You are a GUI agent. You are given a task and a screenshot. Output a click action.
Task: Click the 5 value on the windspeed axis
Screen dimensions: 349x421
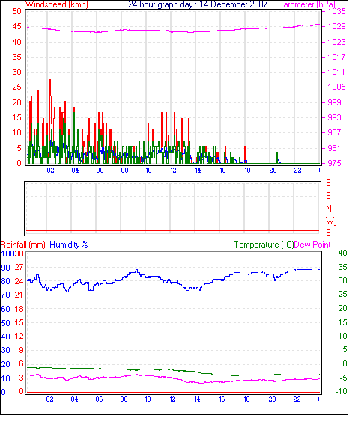point(19,148)
